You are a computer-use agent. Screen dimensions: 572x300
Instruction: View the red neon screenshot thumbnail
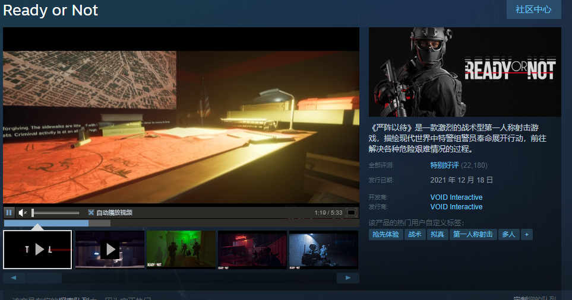coord(252,250)
